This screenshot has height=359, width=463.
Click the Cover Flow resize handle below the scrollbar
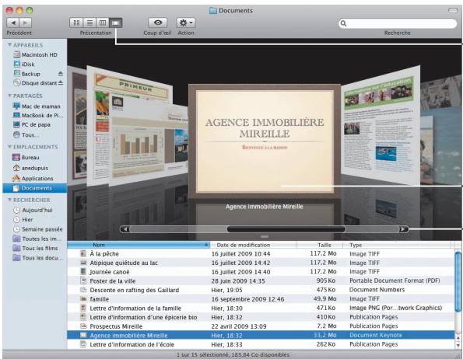tap(265, 236)
